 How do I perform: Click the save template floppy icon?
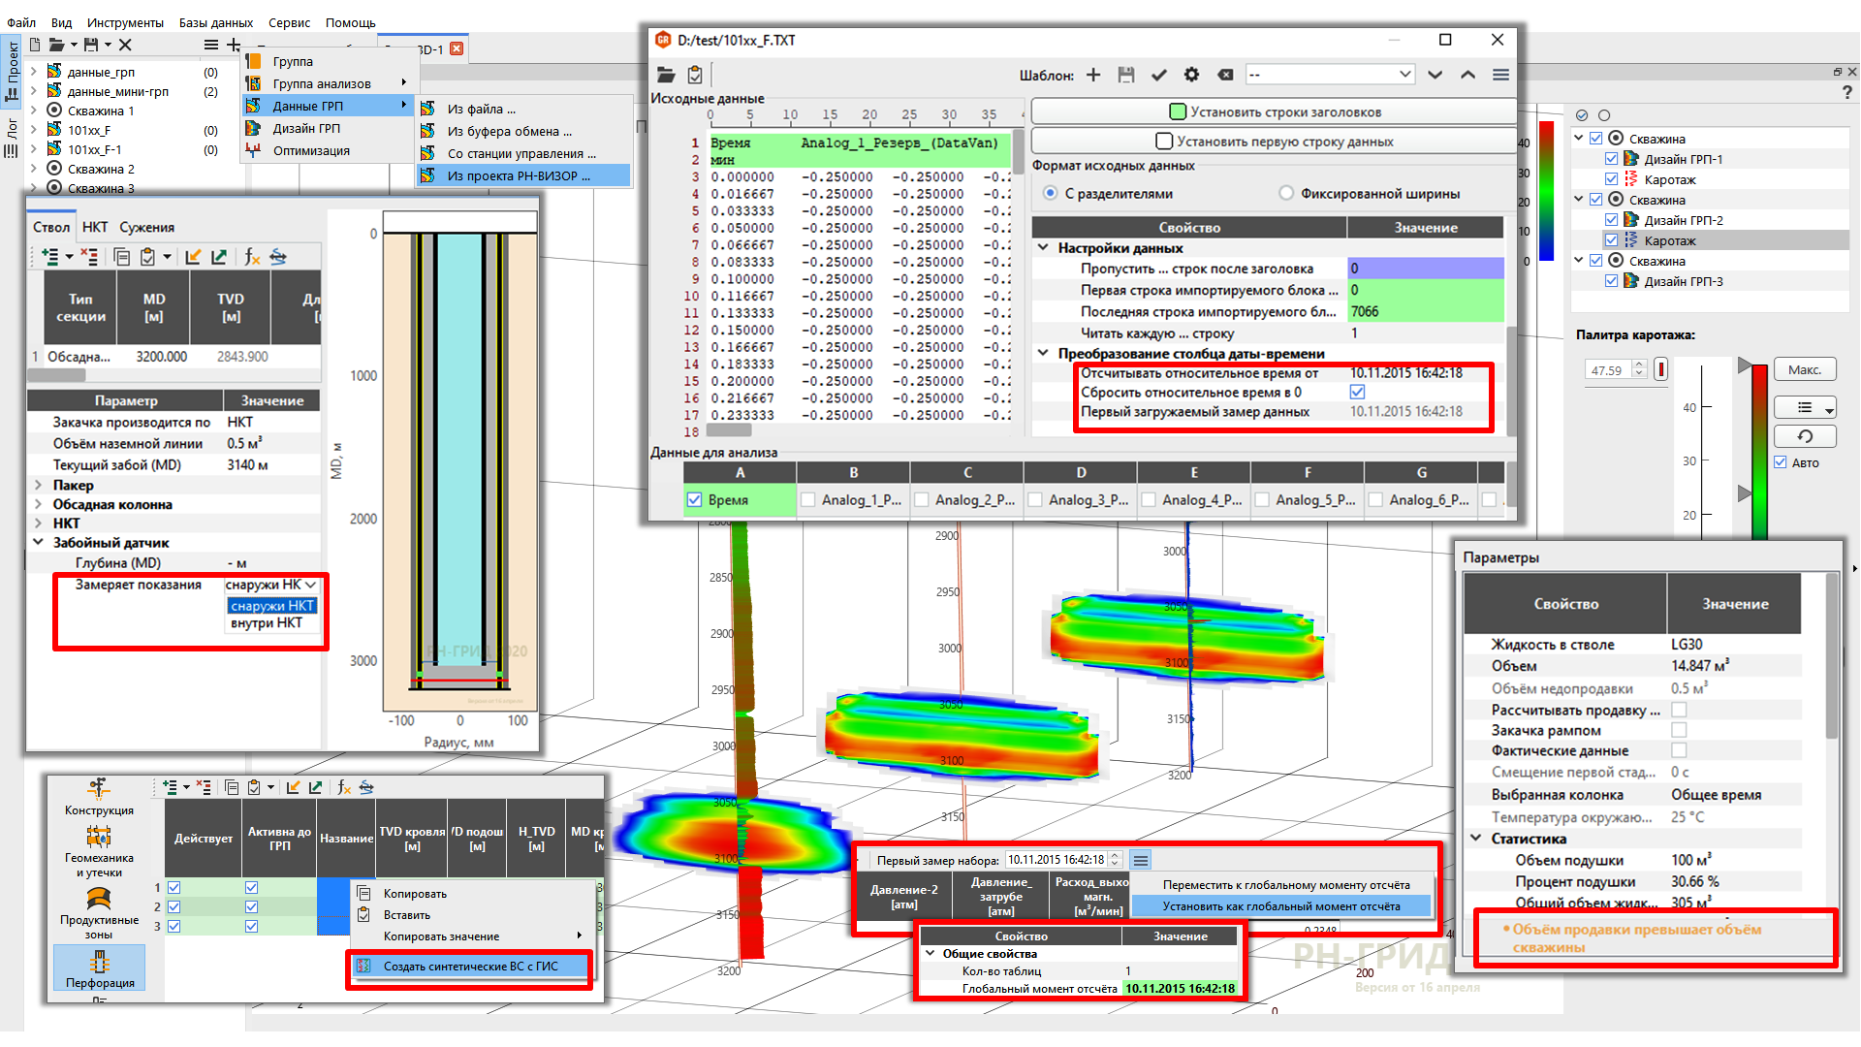[1125, 75]
